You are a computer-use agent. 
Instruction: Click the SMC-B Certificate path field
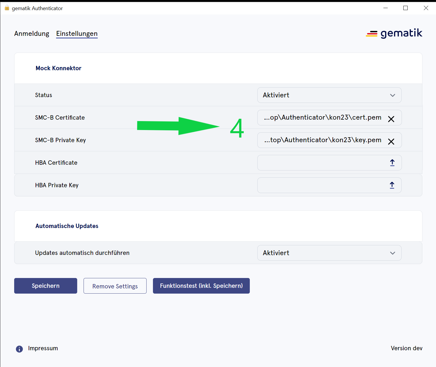pyautogui.click(x=322, y=118)
